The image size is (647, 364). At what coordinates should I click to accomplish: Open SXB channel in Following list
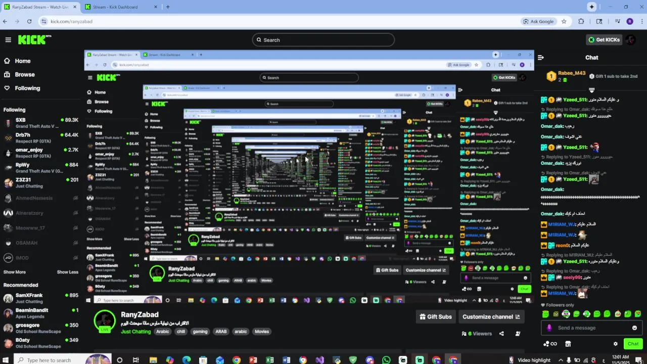coord(40,123)
